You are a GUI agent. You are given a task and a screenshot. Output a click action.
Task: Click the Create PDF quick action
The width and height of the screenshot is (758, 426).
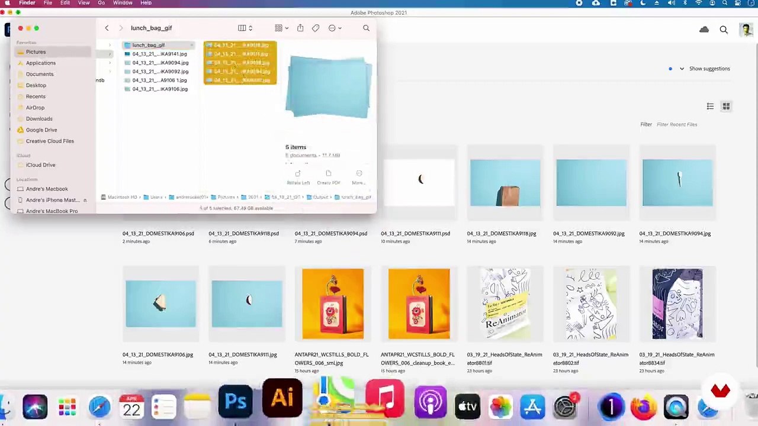328,177
